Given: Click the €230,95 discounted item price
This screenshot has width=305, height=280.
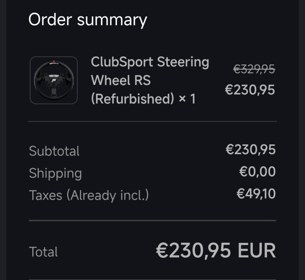Looking at the screenshot, I should pyautogui.click(x=250, y=90).
